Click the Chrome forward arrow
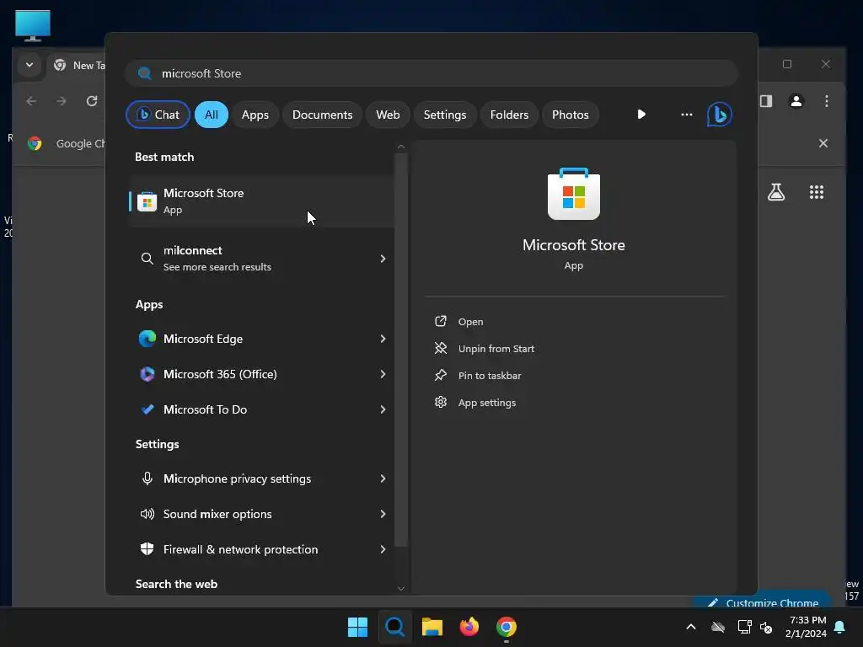 (62, 101)
